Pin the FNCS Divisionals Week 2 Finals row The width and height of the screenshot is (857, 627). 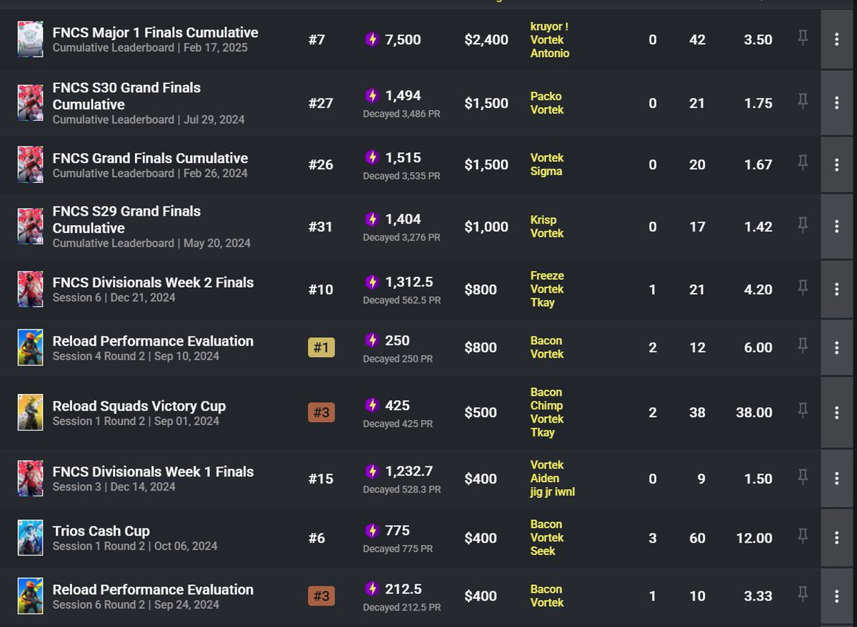(803, 289)
